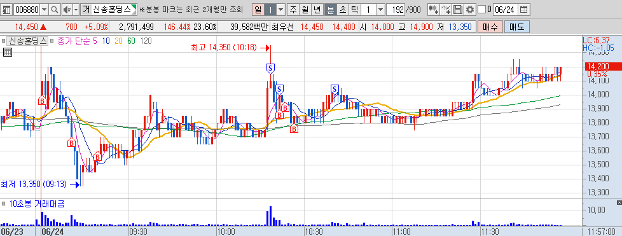Select the 틱 tick chart tab
Screen dimensions: 622x236
(354, 10)
